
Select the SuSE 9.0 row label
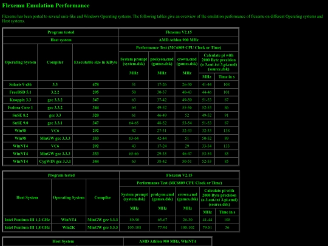[20, 123]
